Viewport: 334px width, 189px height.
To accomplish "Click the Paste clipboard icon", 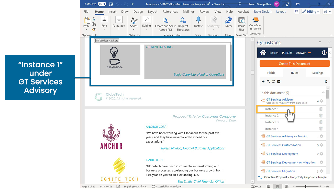I will click(87, 20).
